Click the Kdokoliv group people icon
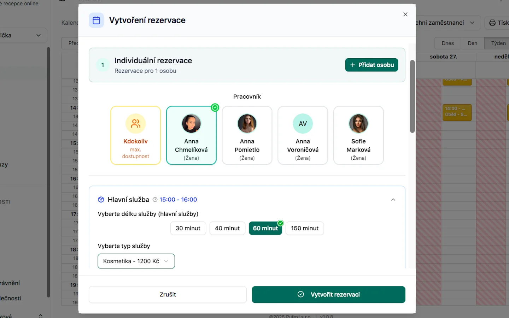This screenshot has height=318, width=509. (135, 124)
